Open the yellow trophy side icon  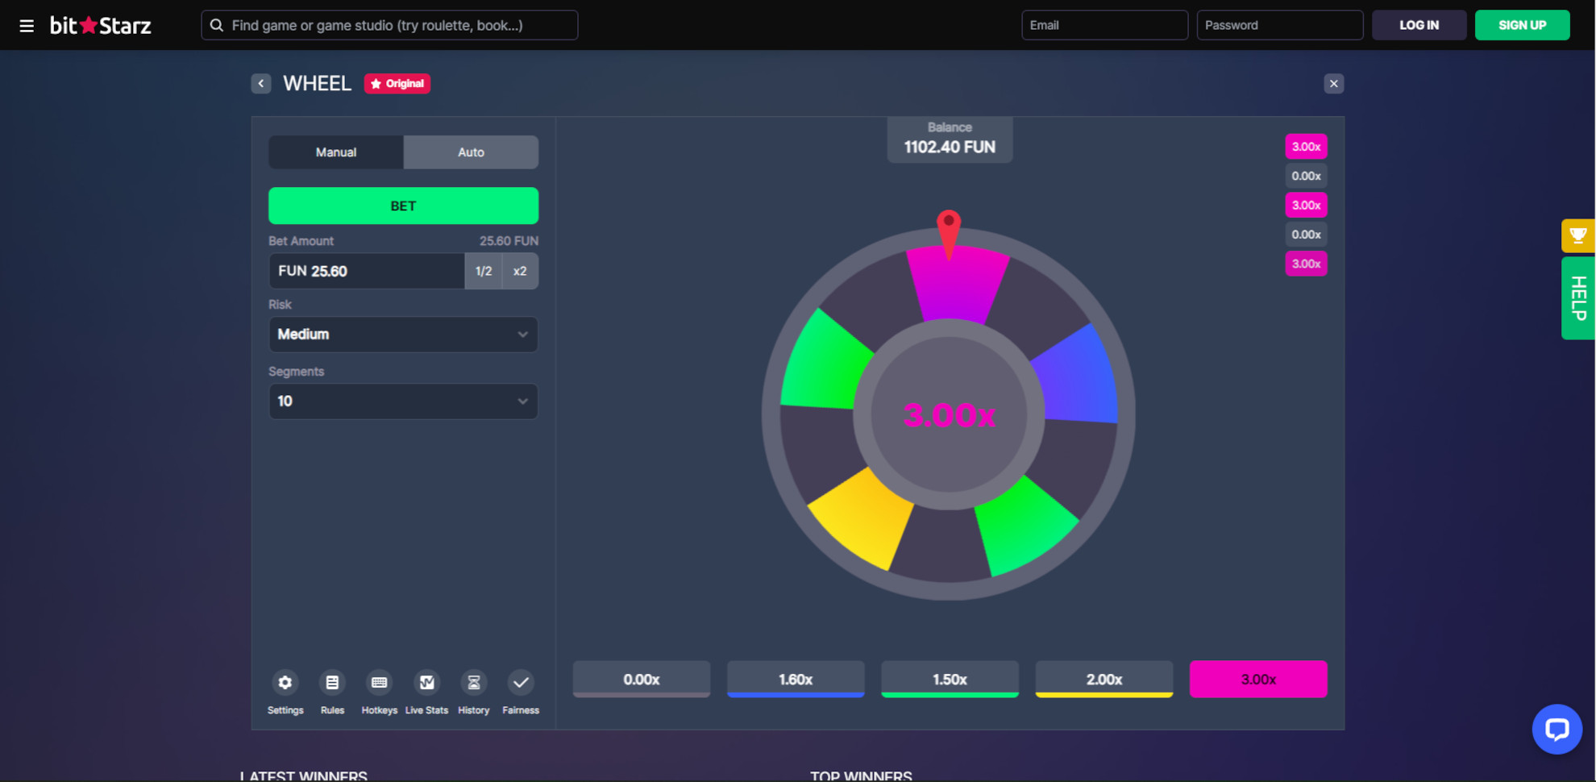pos(1577,236)
